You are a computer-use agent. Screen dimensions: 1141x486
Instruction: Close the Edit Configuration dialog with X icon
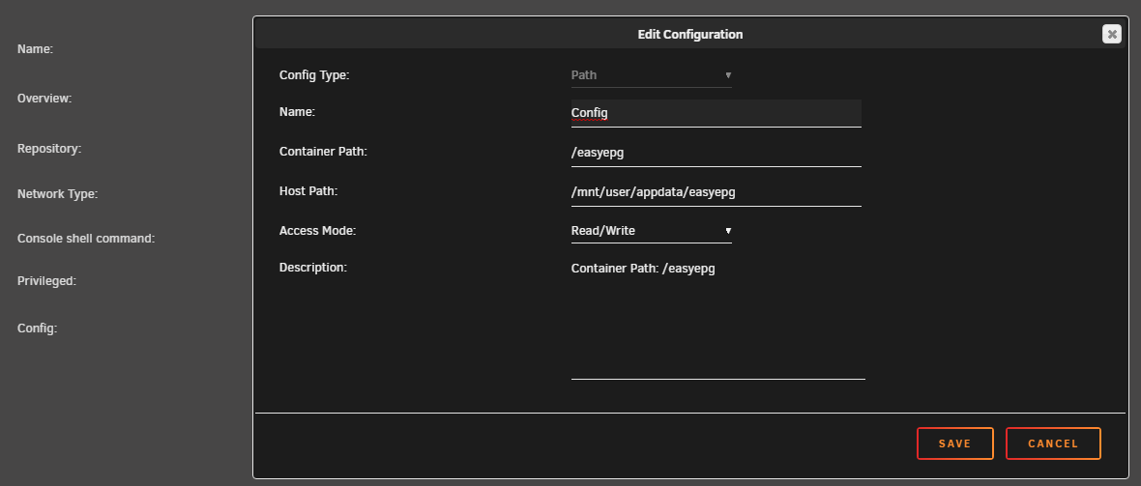[x=1111, y=34]
